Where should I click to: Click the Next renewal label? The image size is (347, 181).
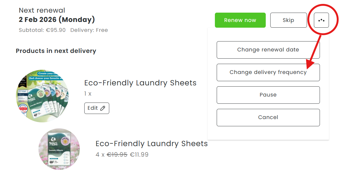click(x=42, y=11)
